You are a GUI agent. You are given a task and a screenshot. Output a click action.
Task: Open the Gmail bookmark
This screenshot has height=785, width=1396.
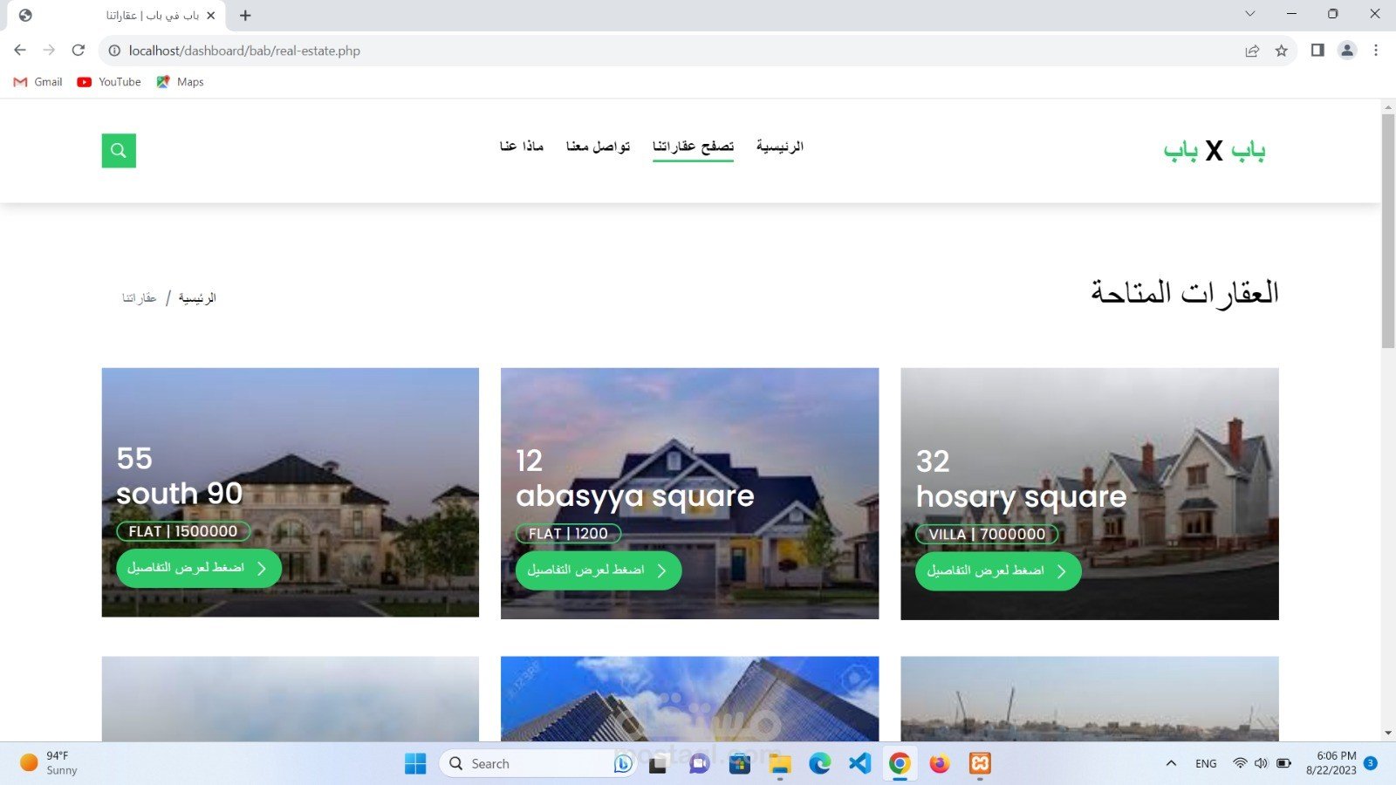pyautogui.click(x=38, y=82)
